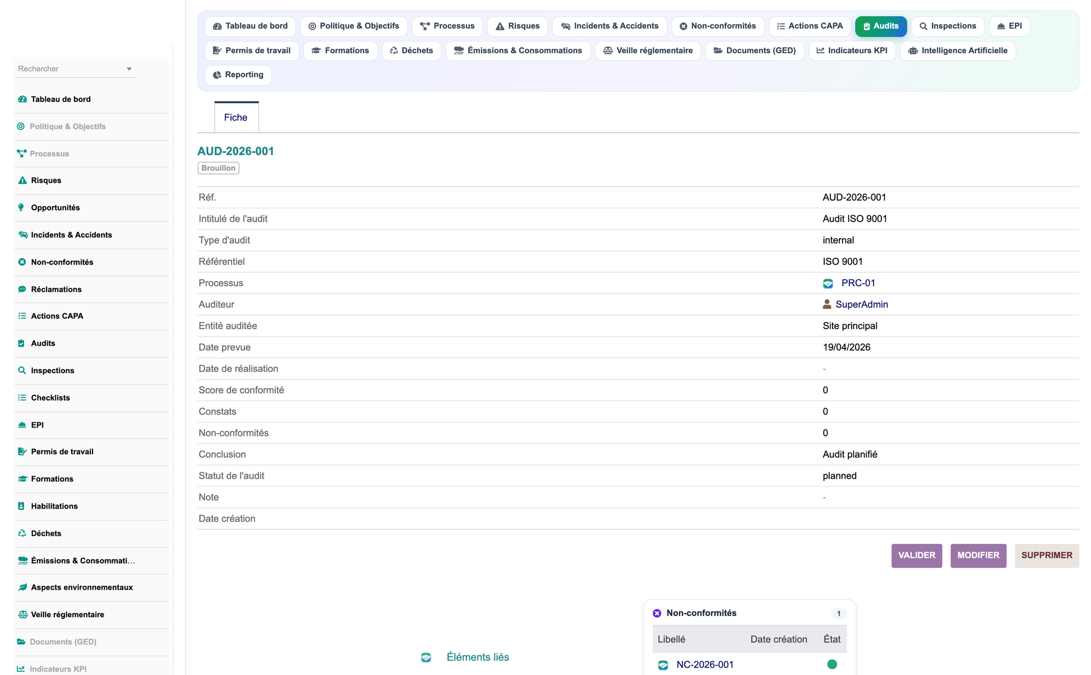Go to the Risques top tab
The image size is (1091, 675).
[517, 26]
